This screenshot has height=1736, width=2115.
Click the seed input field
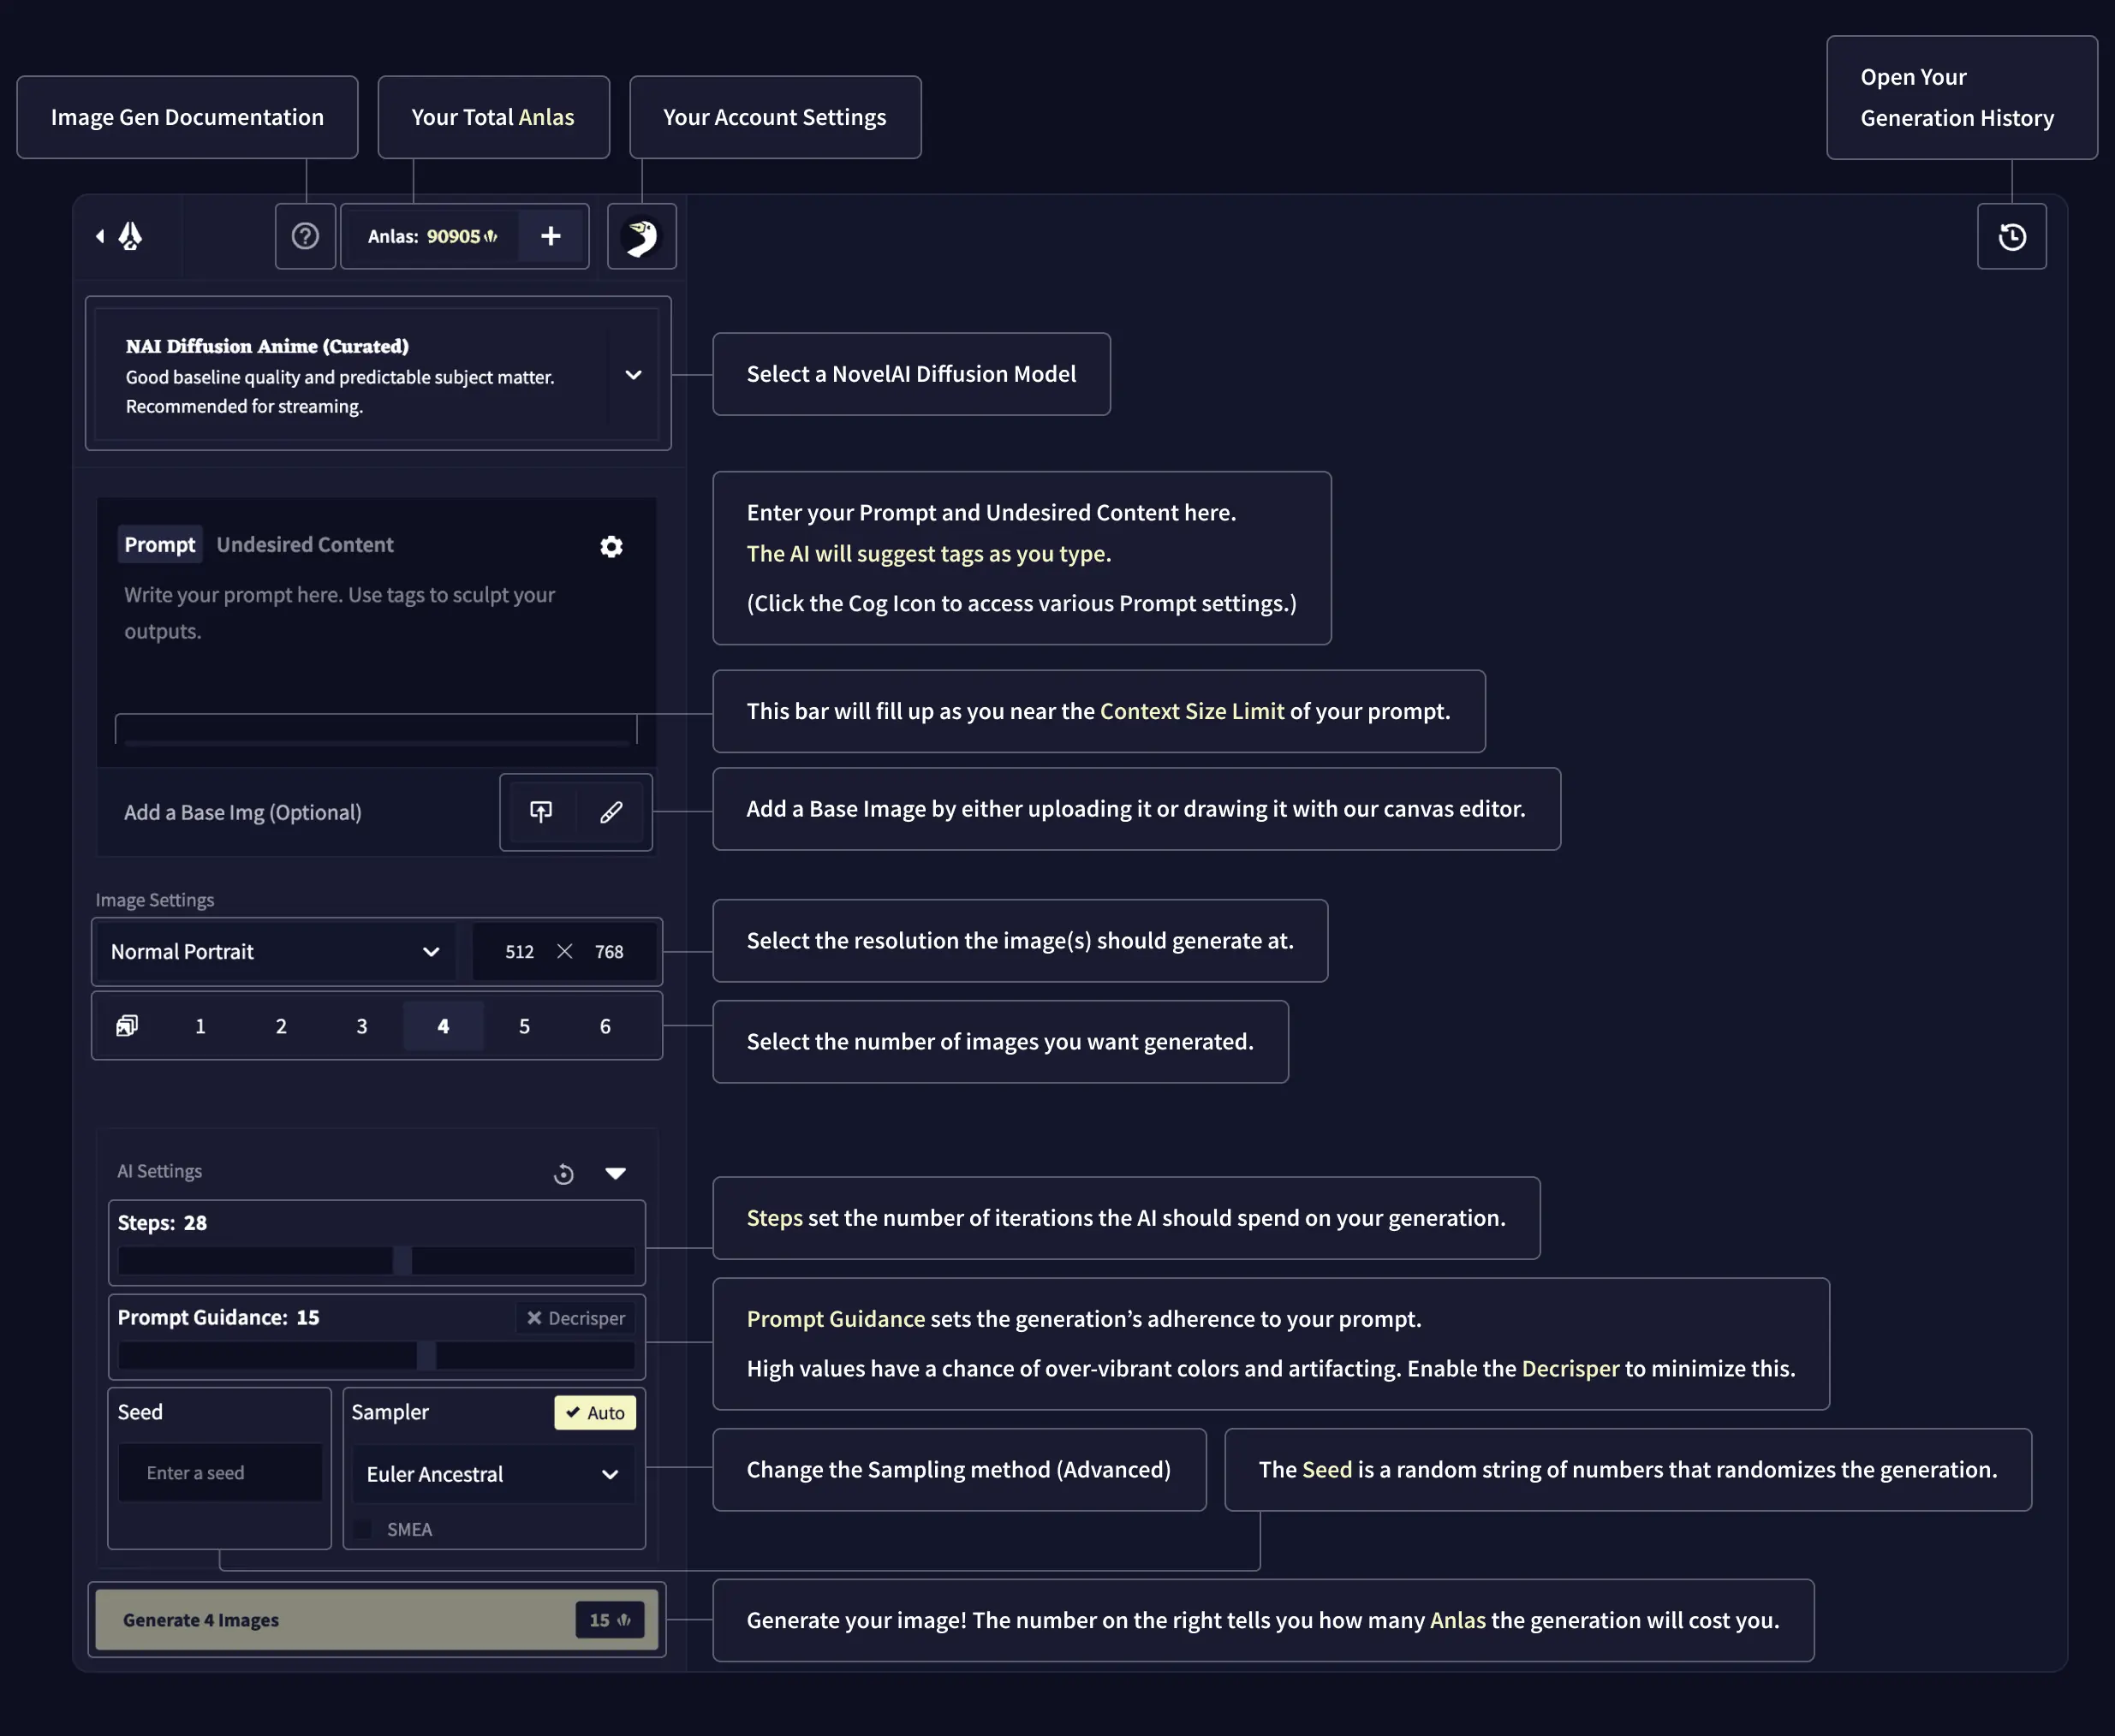click(x=219, y=1472)
